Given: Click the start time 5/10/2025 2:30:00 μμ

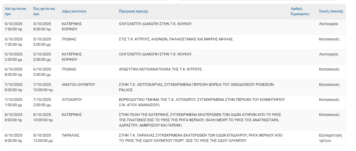Looking at the screenshot, I should (14, 57).
